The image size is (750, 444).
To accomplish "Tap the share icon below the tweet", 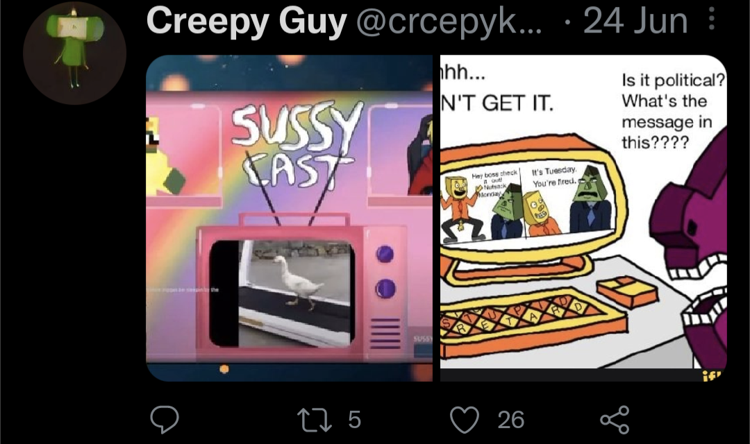I will click(x=615, y=419).
